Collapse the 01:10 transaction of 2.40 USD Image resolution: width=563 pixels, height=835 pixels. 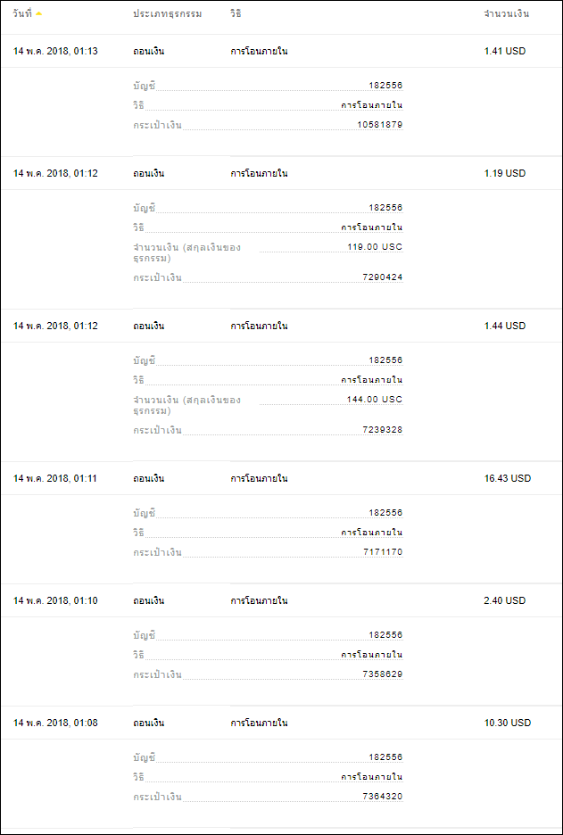tap(281, 600)
